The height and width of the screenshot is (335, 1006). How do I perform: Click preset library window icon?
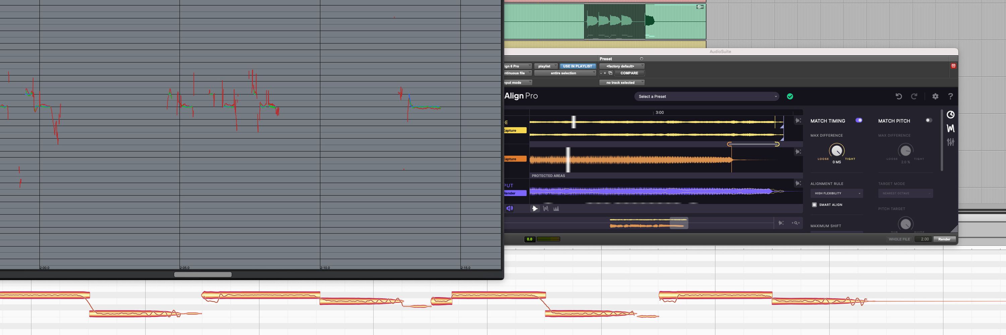click(x=610, y=73)
